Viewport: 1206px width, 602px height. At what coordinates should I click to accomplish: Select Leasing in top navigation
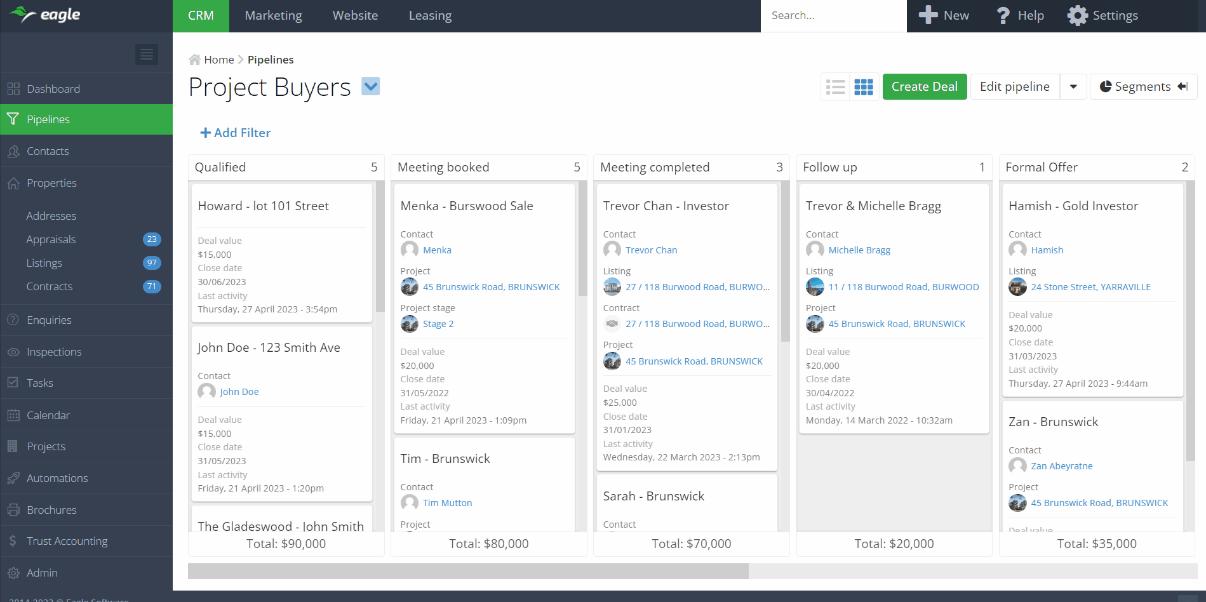tap(430, 16)
